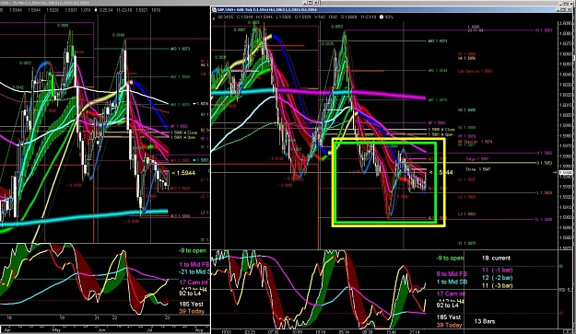Screen dimensions: 576x334
Task: Click the 'Ldn Session 1.6042' level label
Action: tap(476, 71)
